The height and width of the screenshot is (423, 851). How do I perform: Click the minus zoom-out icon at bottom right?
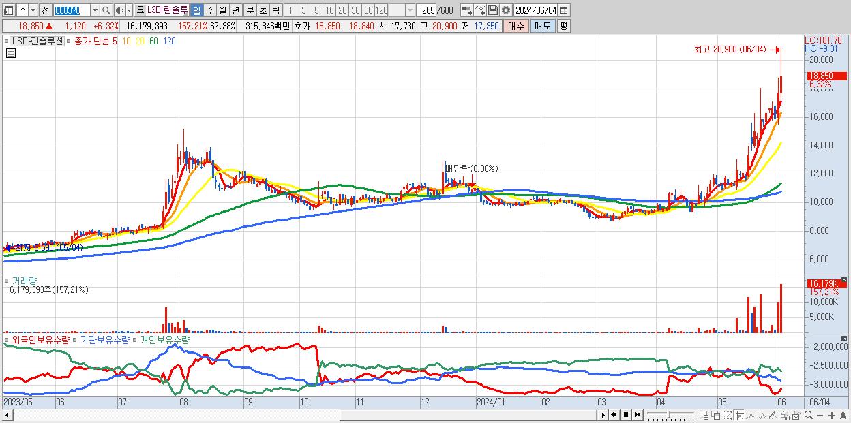[820, 416]
